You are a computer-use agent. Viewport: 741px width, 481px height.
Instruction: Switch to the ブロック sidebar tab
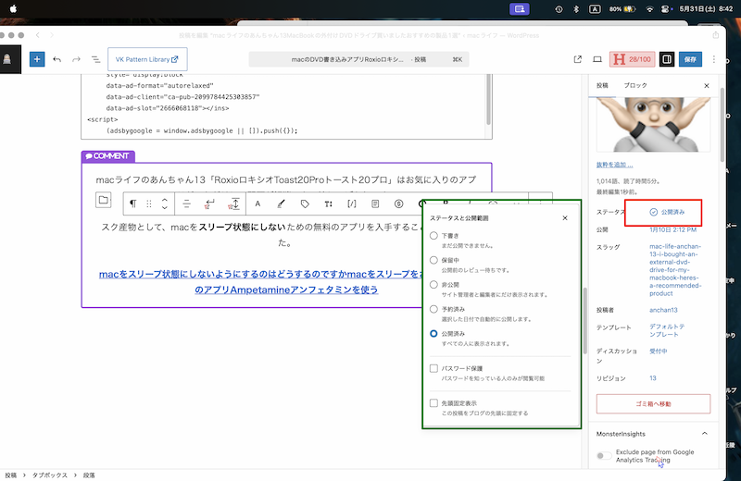click(x=635, y=85)
